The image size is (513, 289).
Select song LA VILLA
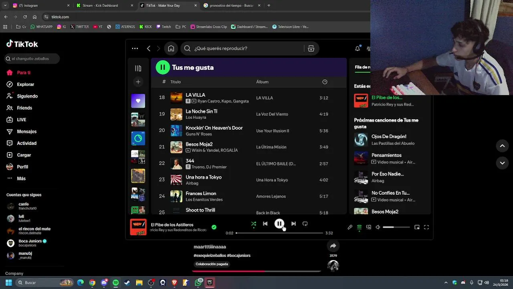tap(196, 95)
